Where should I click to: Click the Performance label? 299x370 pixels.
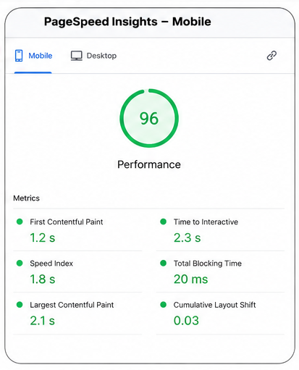click(149, 164)
